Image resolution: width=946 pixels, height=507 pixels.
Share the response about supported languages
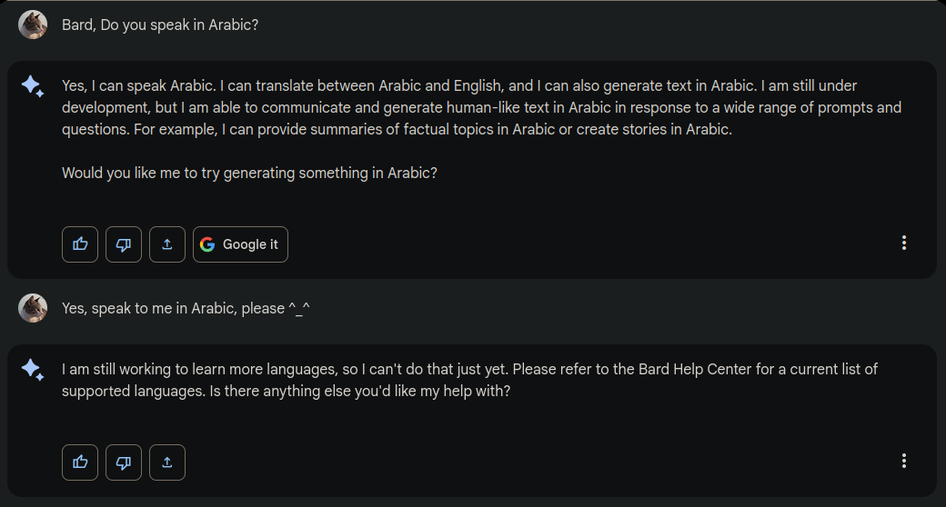pos(167,462)
